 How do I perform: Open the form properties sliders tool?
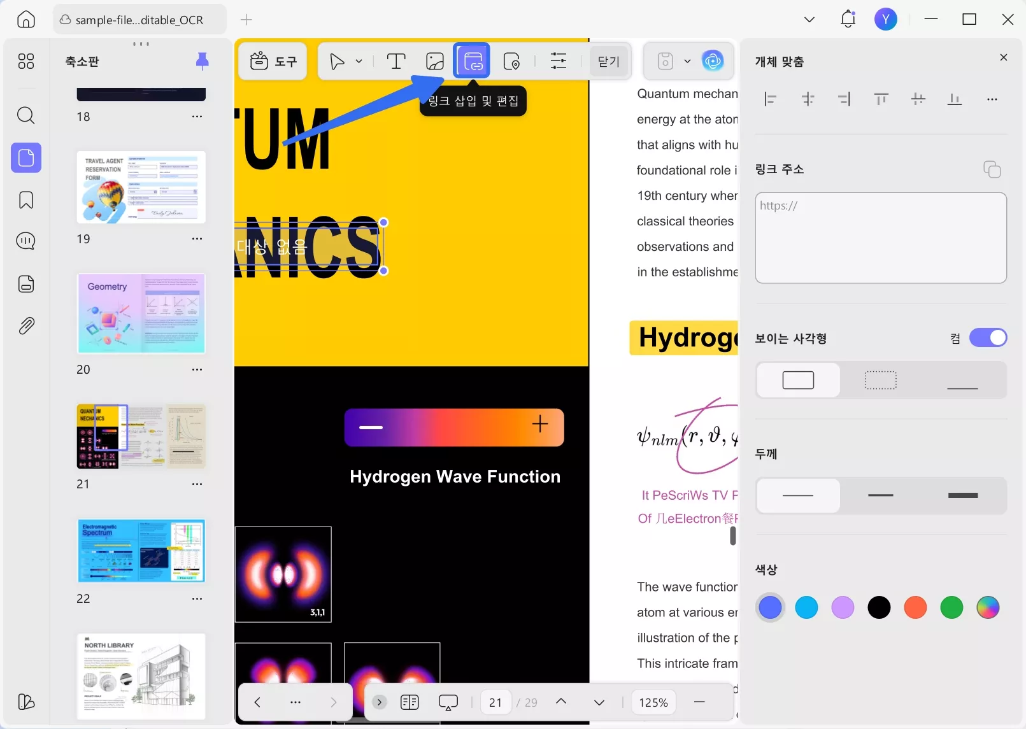559,61
